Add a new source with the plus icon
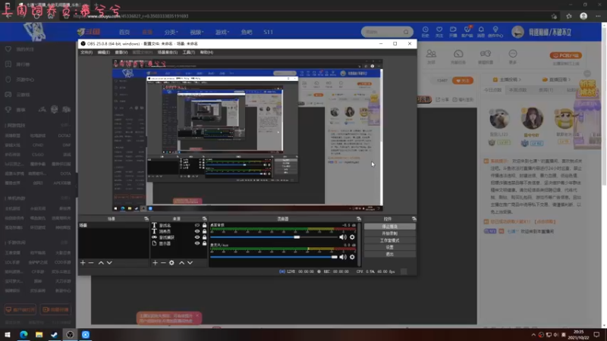The image size is (607, 341). (x=155, y=263)
